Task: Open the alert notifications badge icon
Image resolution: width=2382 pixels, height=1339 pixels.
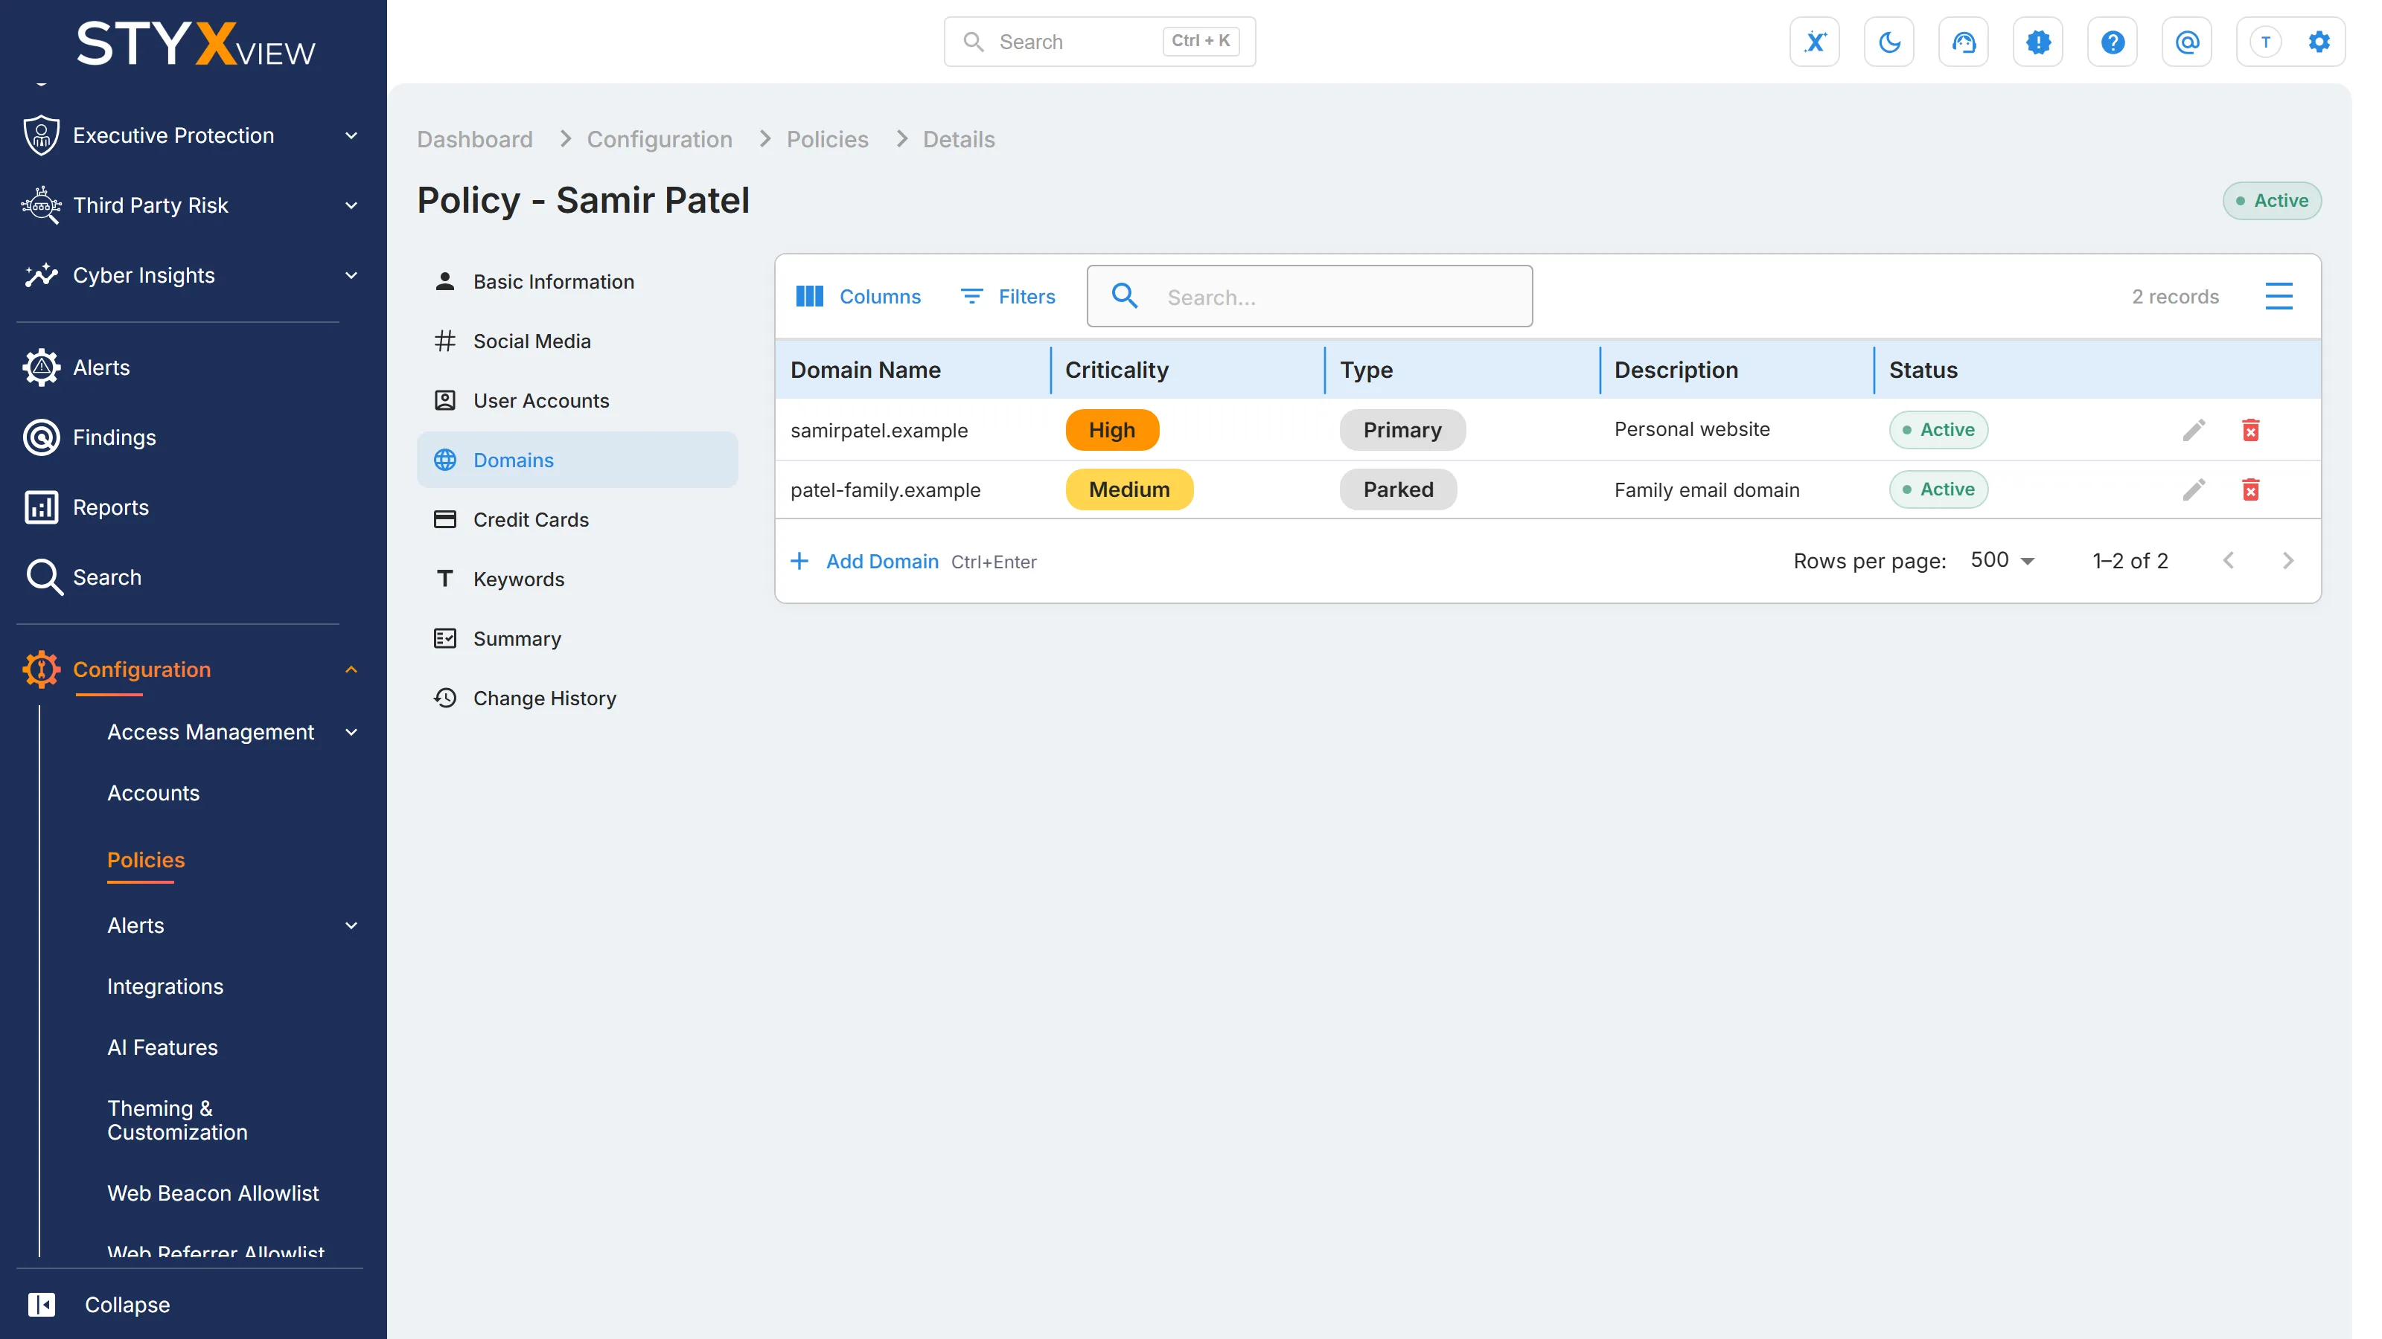Action: pyautogui.click(x=2038, y=42)
